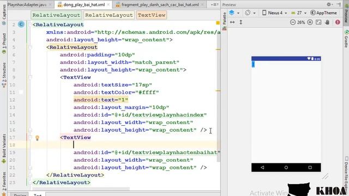Collapse the RelativeLayout at line 5
Image resolution: width=349 pixels, height=196 pixels.
click(31, 47)
